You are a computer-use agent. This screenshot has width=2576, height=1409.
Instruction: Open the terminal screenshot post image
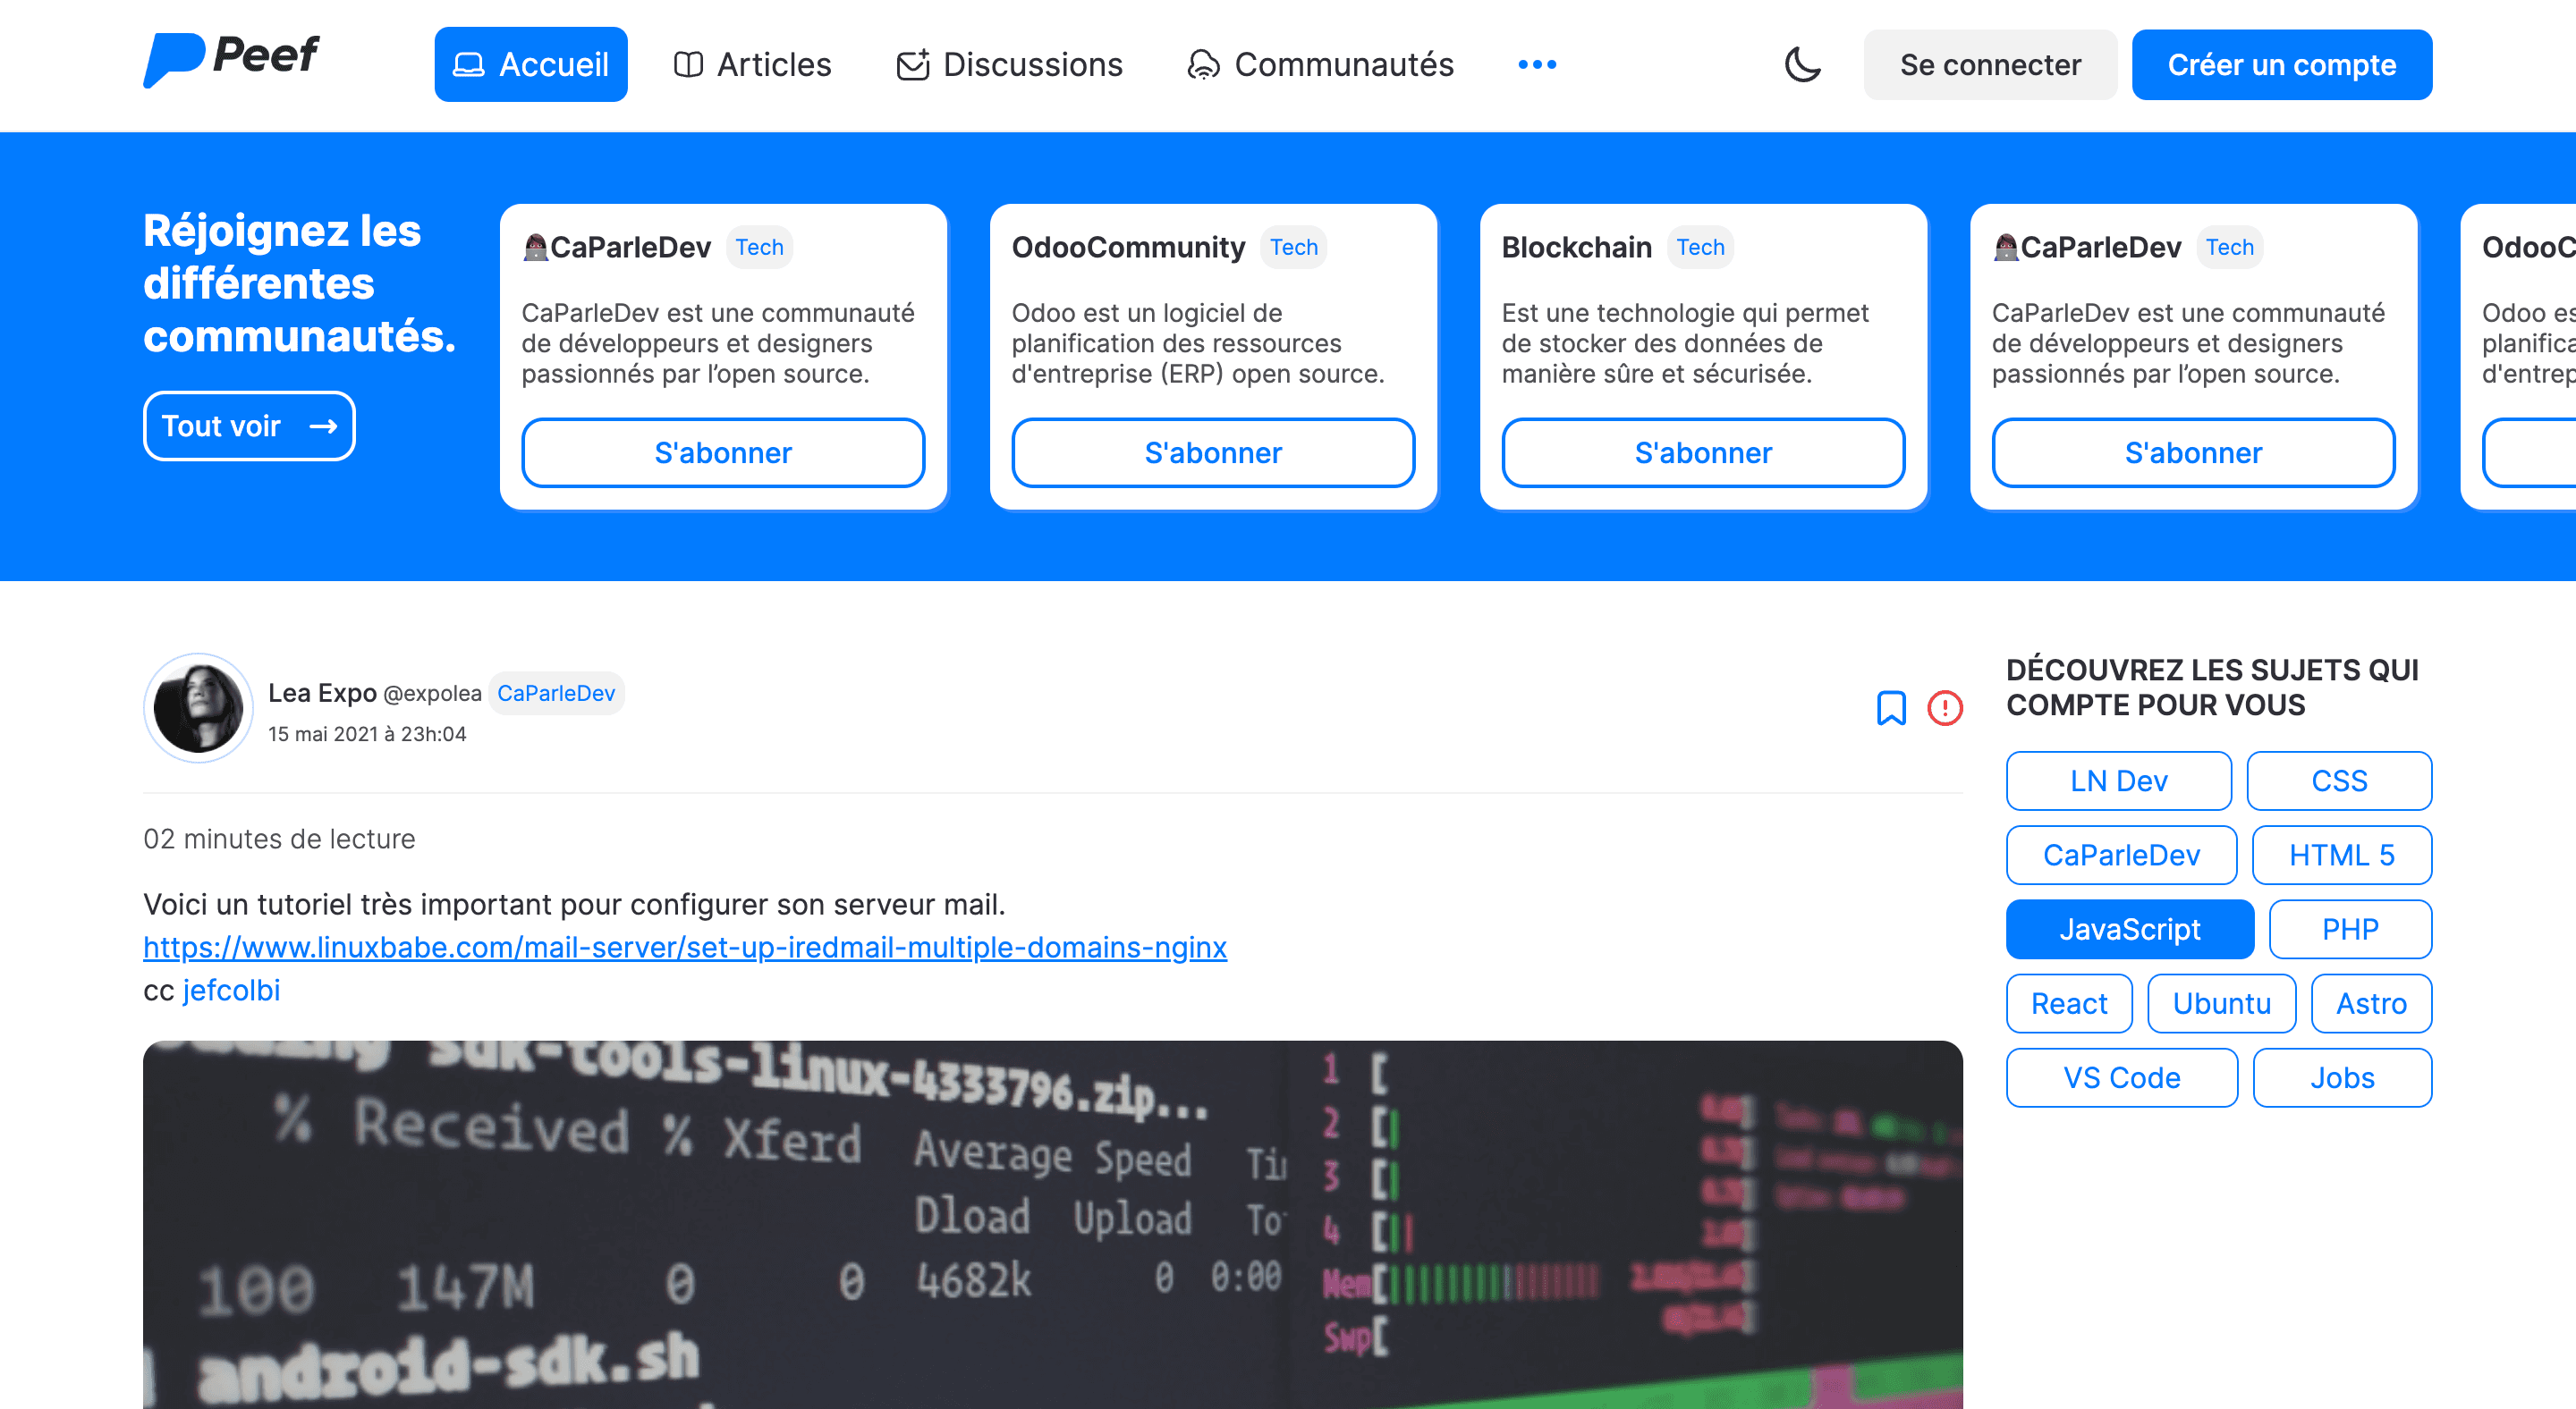tap(1052, 1224)
